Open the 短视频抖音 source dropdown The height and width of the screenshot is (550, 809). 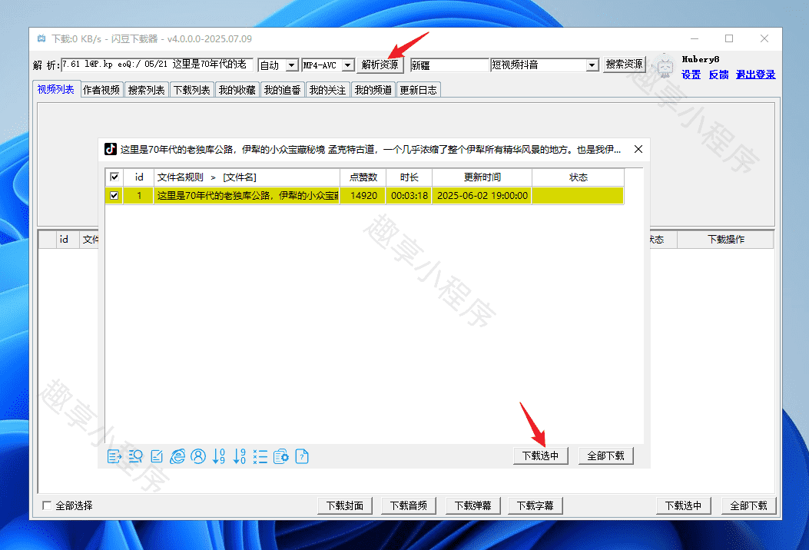592,65
